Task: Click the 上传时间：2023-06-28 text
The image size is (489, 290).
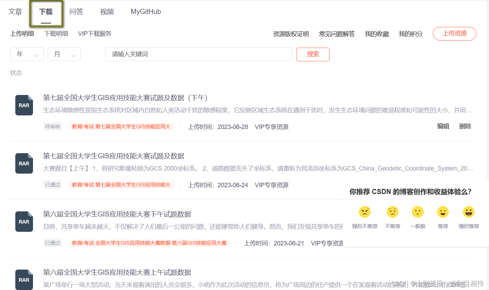Action: tap(218, 127)
